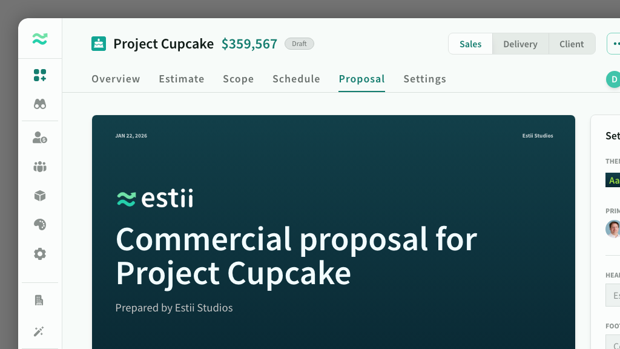This screenshot has width=620, height=349.
Task: Open the person with dollar icon
Action: coord(40,138)
